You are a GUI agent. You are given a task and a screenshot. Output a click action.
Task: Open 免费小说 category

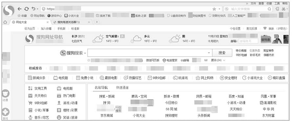(85, 78)
